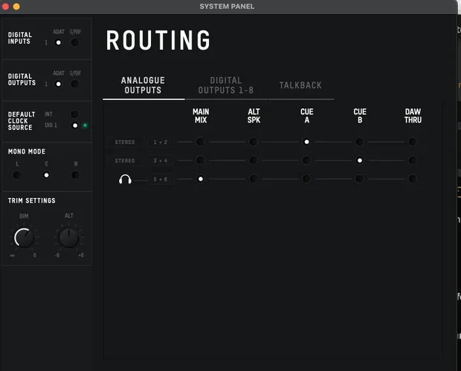
Task: Set digital inputs to S/PDIF
Action: 75,42
